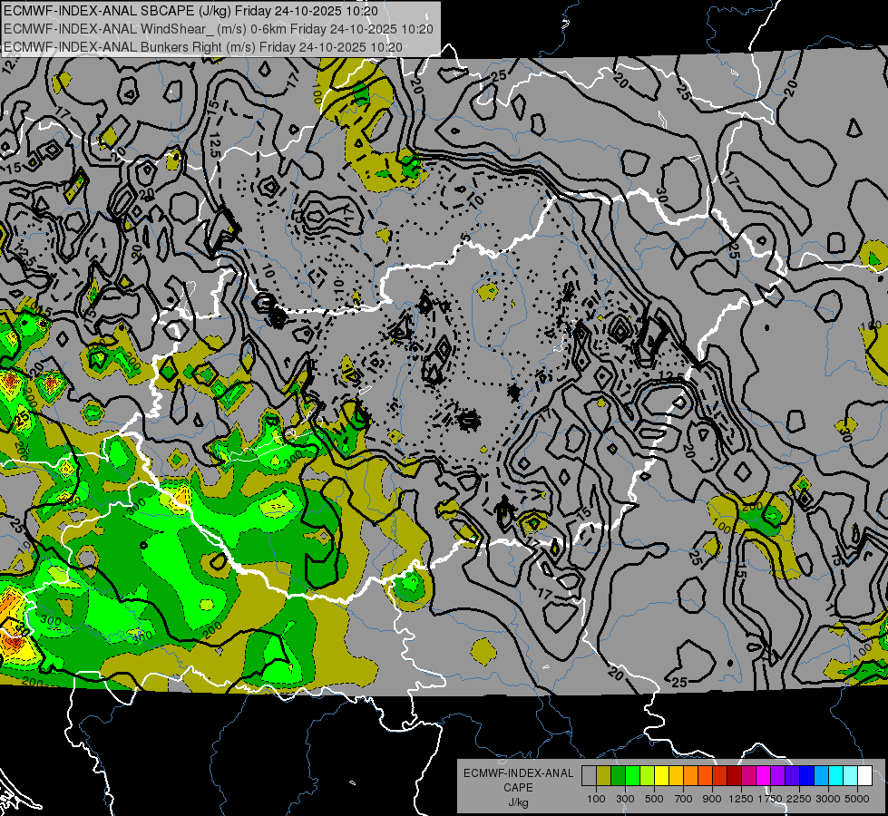Screen dimensions: 888x816
Task: Click the 5000 value on legend scale
Action: 857,799
